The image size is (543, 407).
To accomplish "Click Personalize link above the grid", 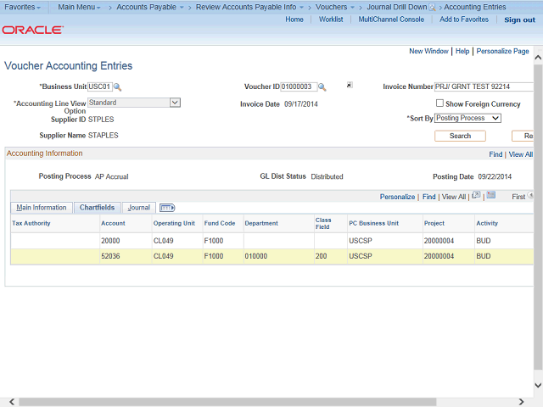I will 397,197.
